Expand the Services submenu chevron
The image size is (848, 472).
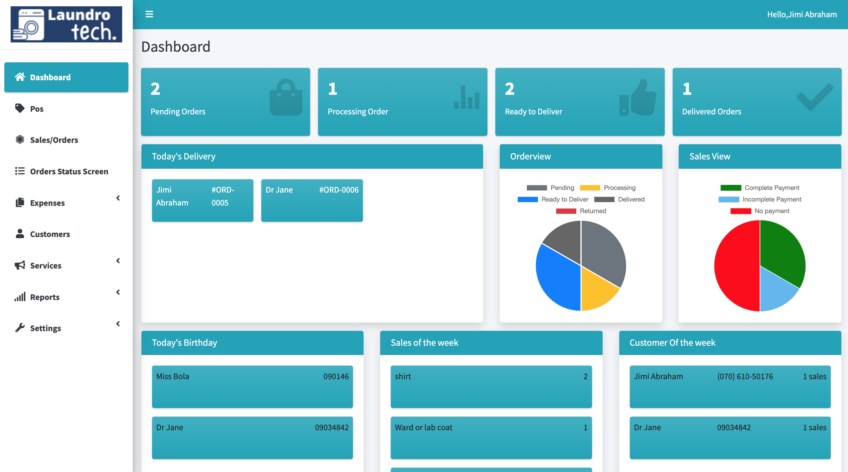pos(118,261)
